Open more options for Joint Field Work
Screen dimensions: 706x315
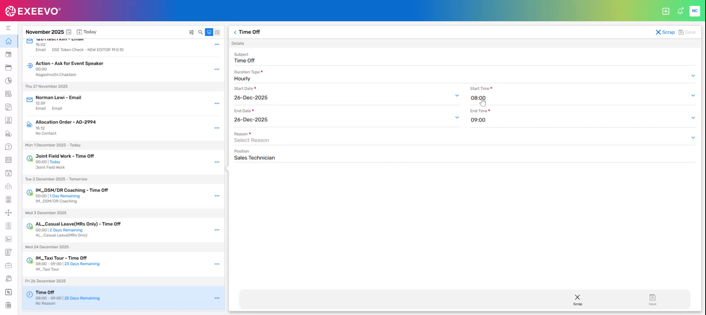click(x=217, y=162)
